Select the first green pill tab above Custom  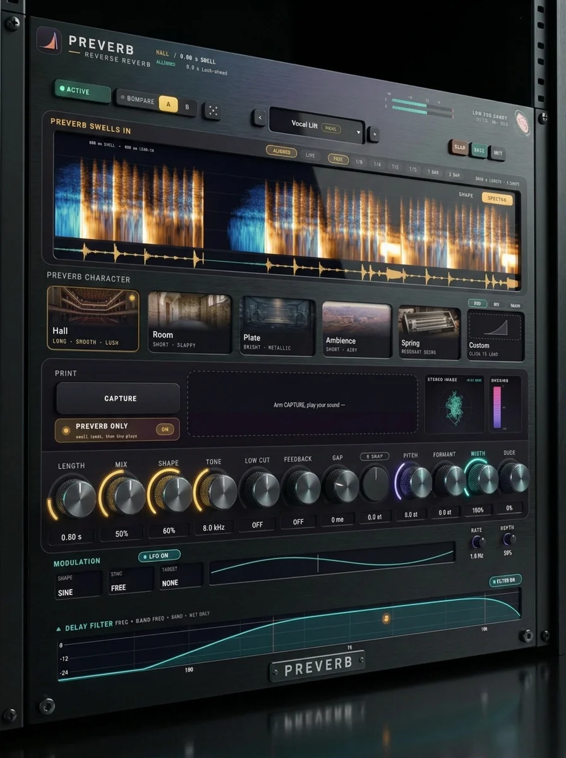point(478,304)
